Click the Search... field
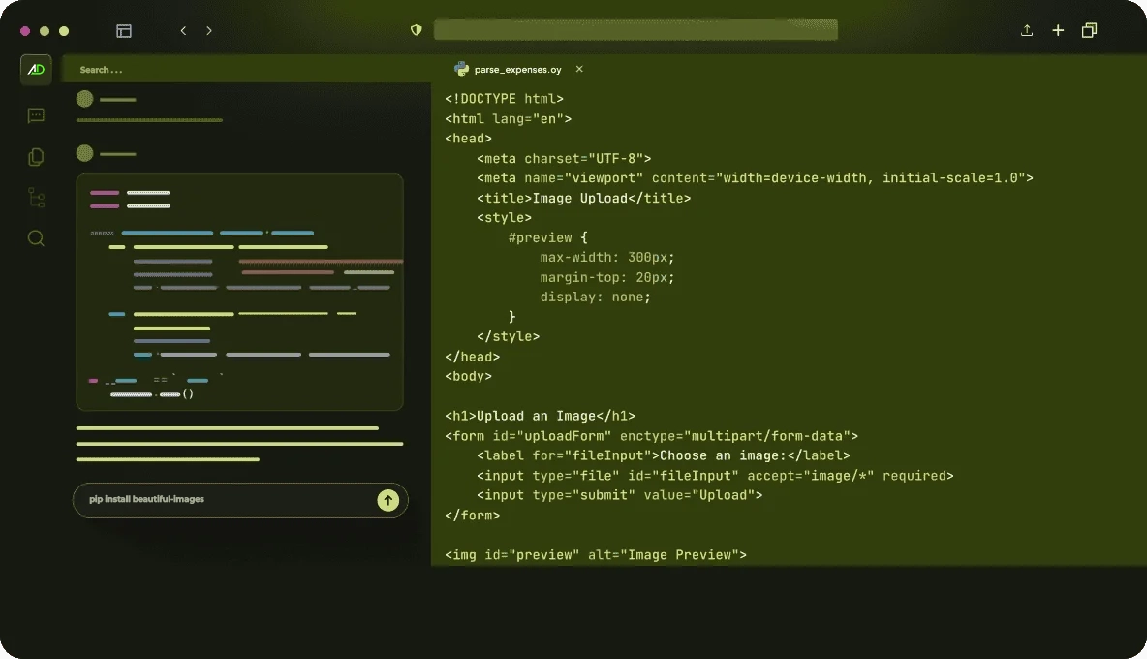This screenshot has height=659, width=1147. point(246,70)
